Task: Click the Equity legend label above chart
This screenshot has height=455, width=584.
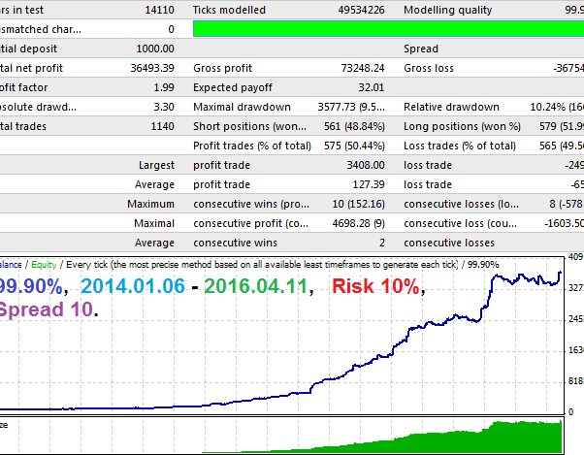Action: pyautogui.click(x=44, y=263)
